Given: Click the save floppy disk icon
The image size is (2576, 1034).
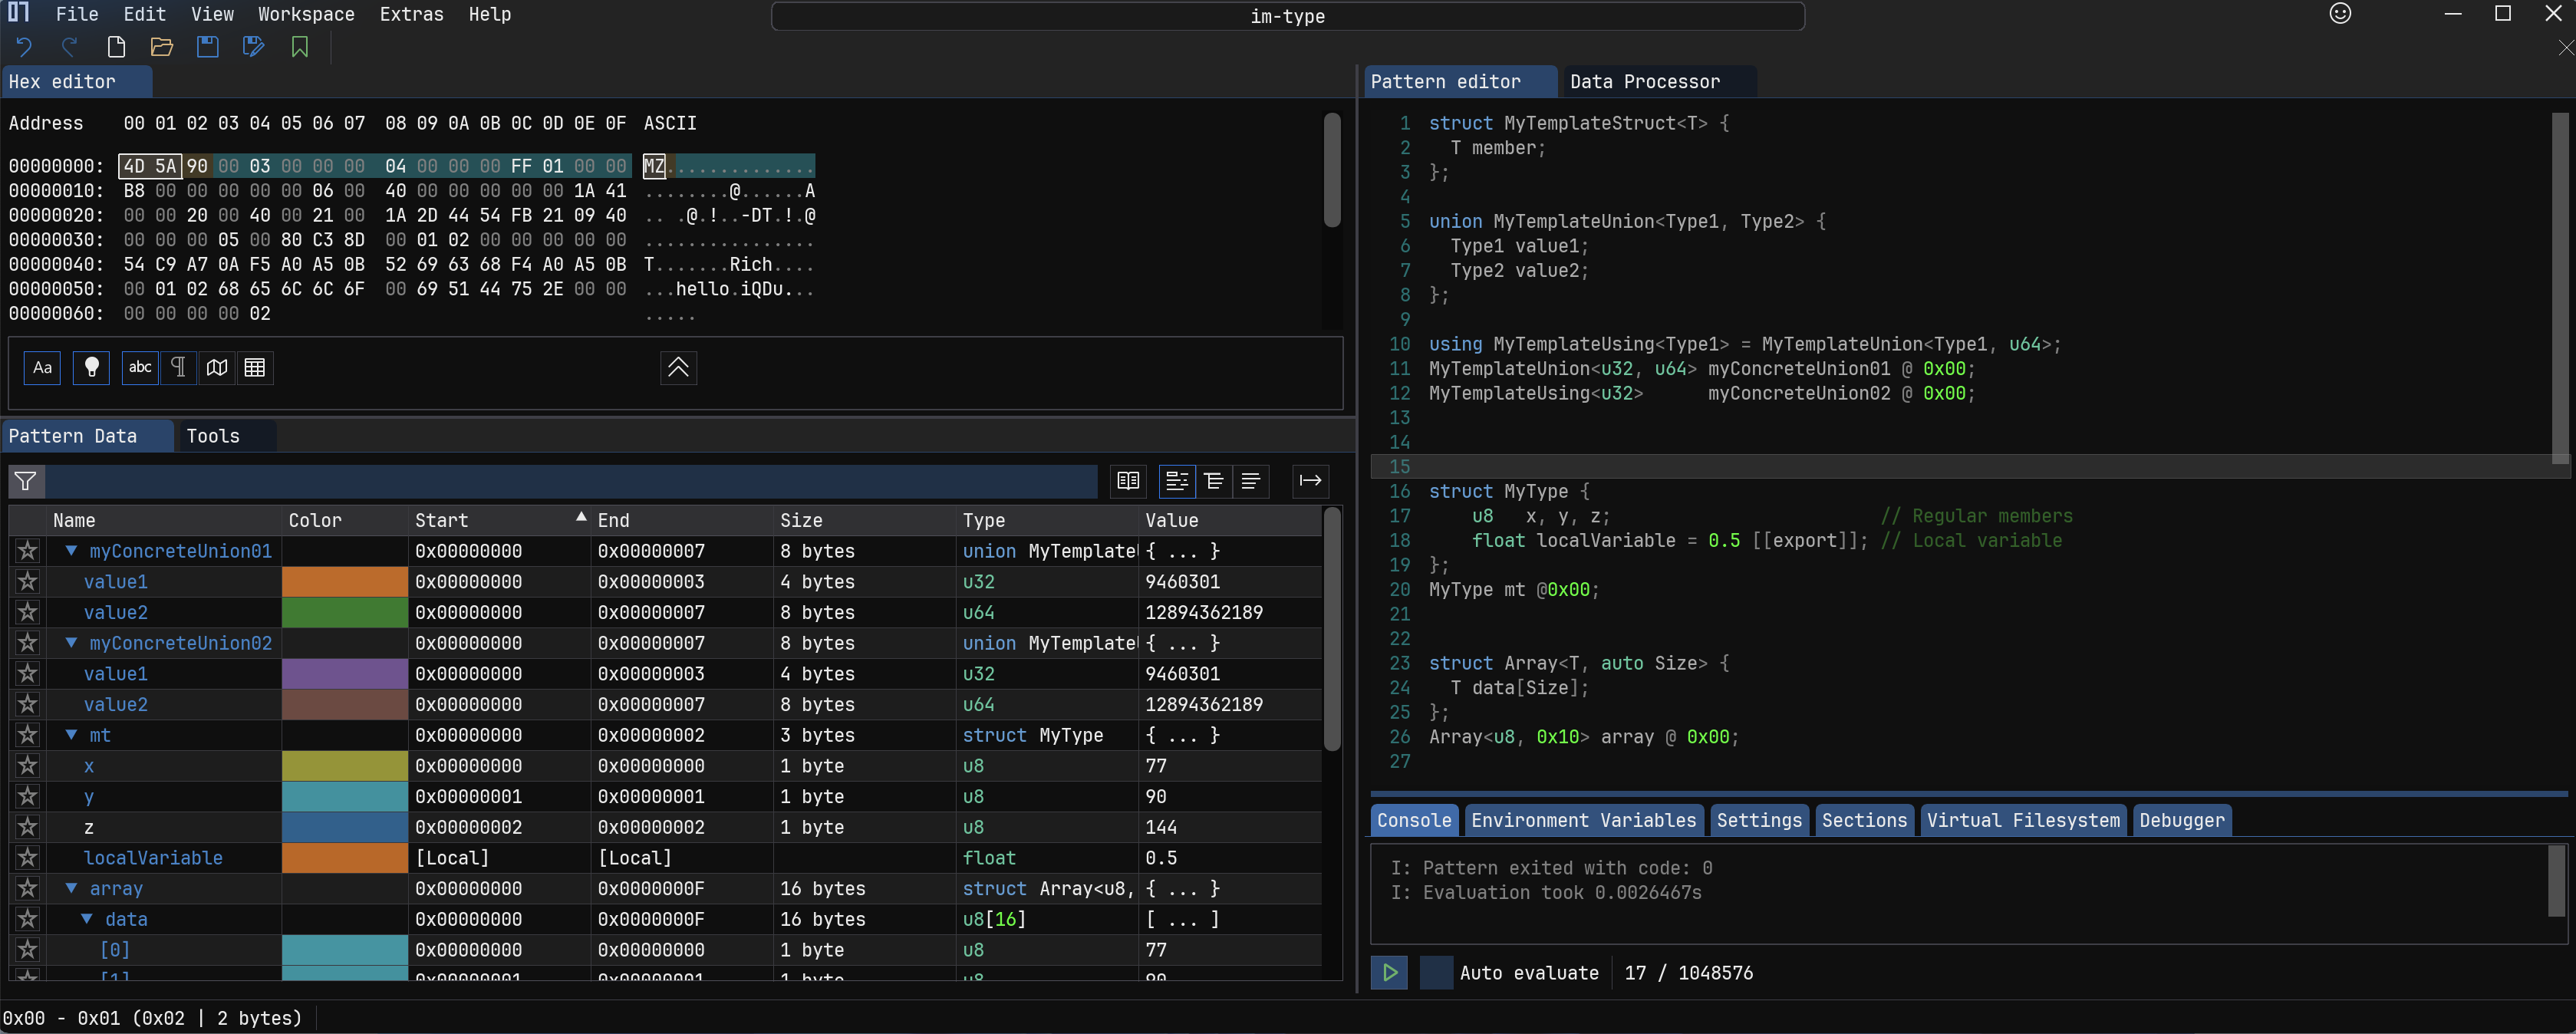Looking at the screenshot, I should tap(207, 47).
